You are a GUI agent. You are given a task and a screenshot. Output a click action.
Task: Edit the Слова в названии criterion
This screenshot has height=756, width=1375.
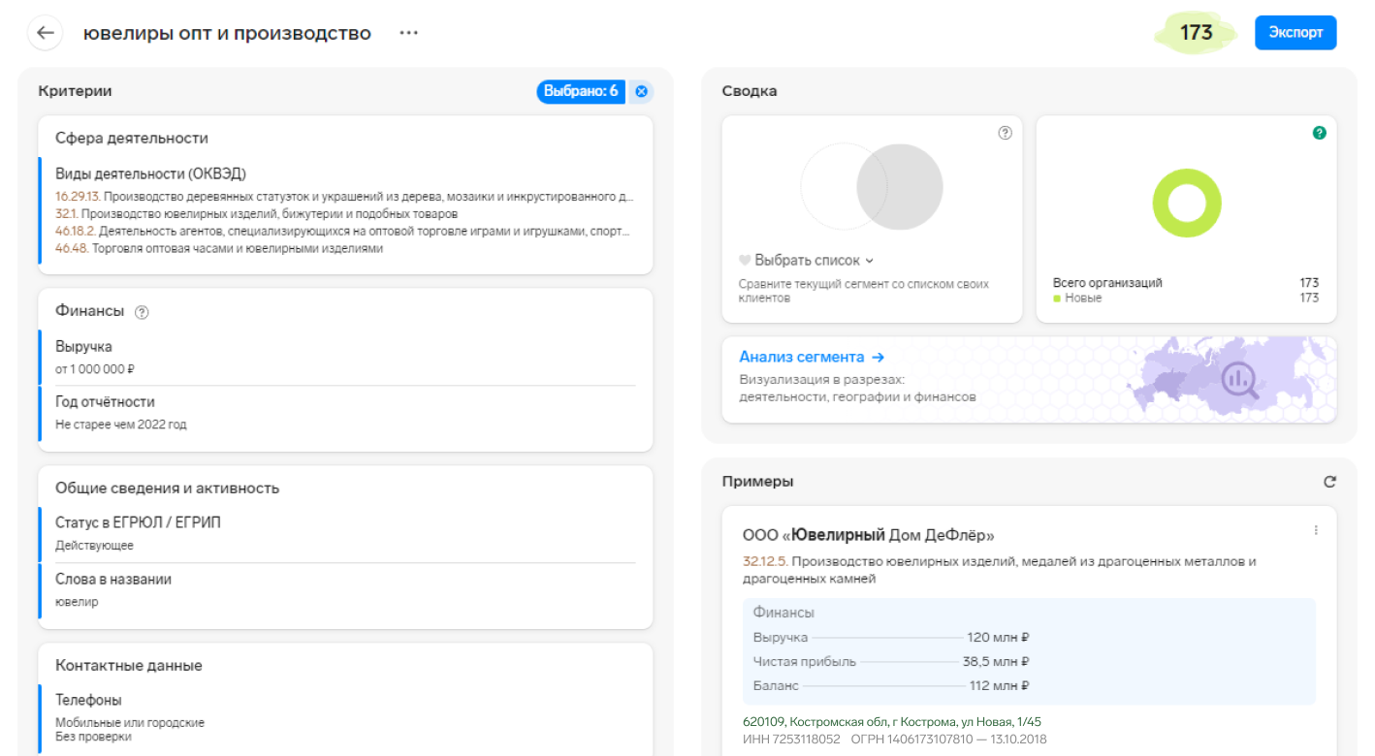337,589
